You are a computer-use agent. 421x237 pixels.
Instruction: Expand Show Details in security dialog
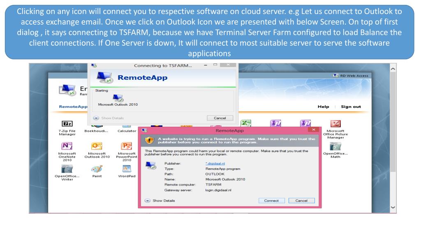point(160,201)
